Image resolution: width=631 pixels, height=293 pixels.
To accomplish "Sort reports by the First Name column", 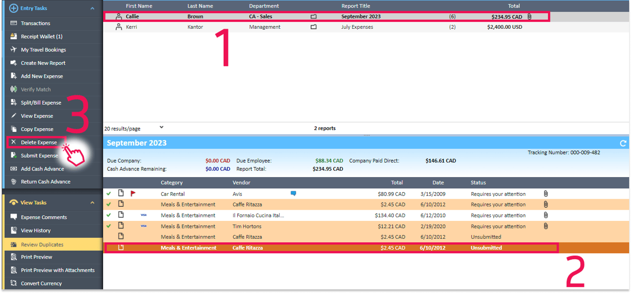I will 139,6.
